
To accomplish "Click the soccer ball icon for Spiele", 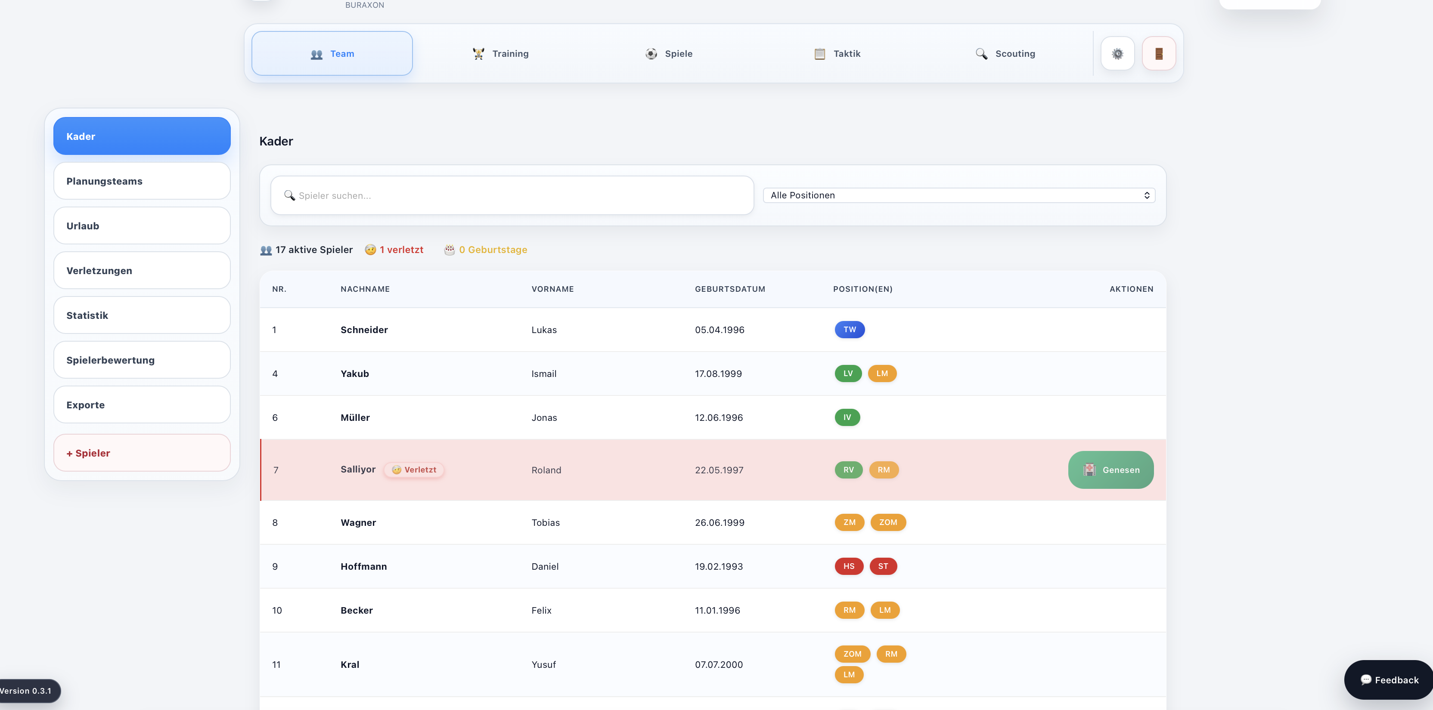I will [651, 53].
